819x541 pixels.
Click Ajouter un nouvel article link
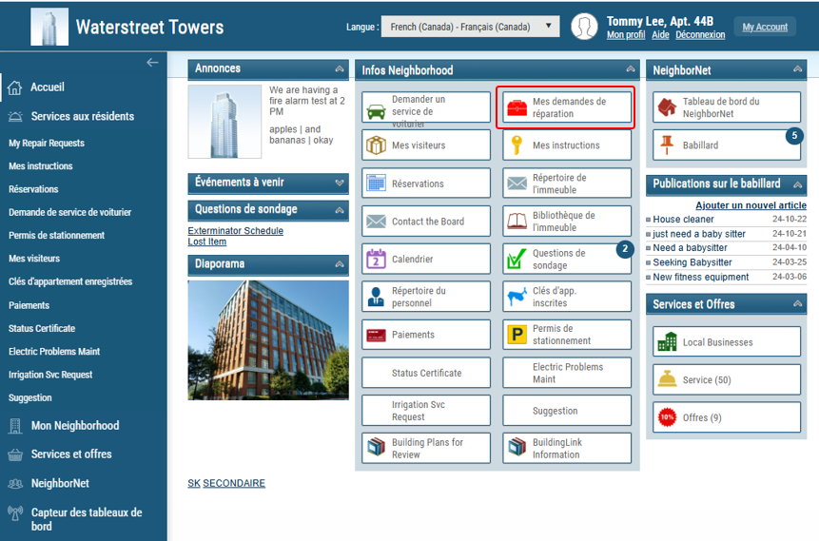pos(751,205)
